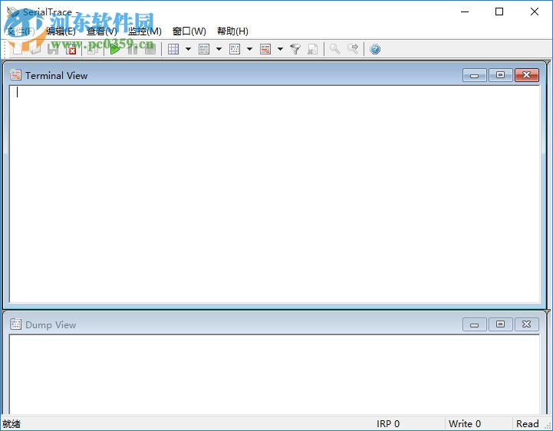Viewport: 553px width, 431px height.
Task: Open help with the blue question icon
Action: click(375, 49)
